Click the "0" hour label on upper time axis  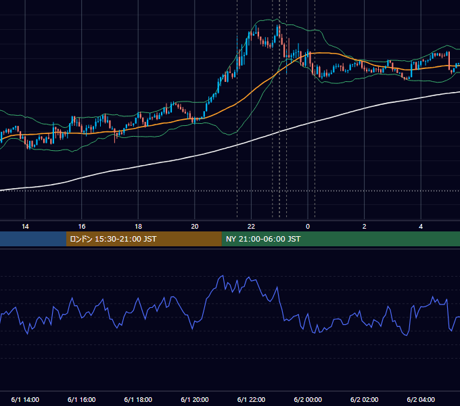point(308,227)
